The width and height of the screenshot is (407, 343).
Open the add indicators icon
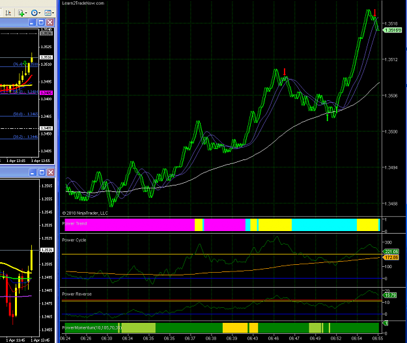point(21,13)
